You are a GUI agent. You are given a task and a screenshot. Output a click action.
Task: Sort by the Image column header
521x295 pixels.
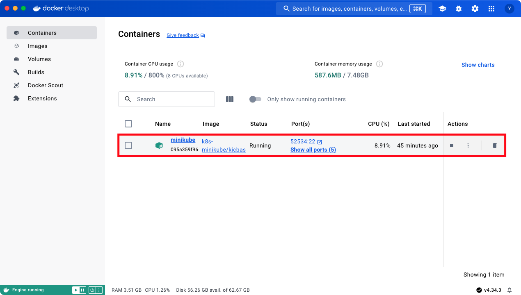(211, 124)
